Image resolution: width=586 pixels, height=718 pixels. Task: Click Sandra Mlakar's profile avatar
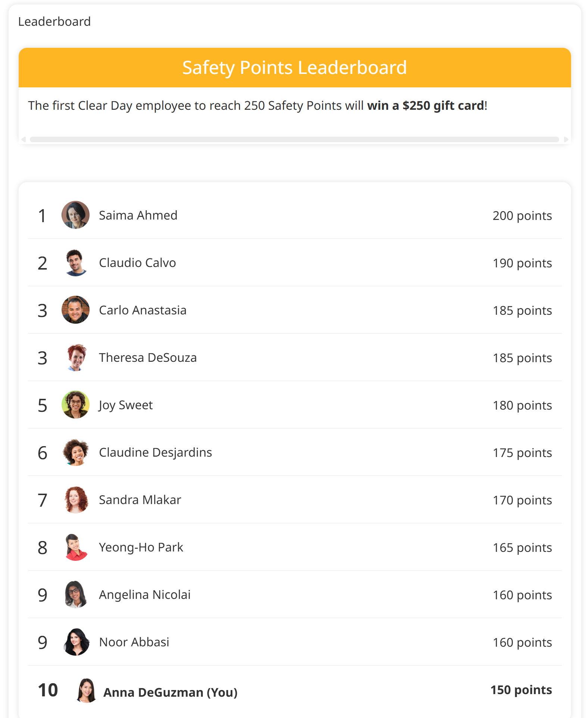pos(75,500)
